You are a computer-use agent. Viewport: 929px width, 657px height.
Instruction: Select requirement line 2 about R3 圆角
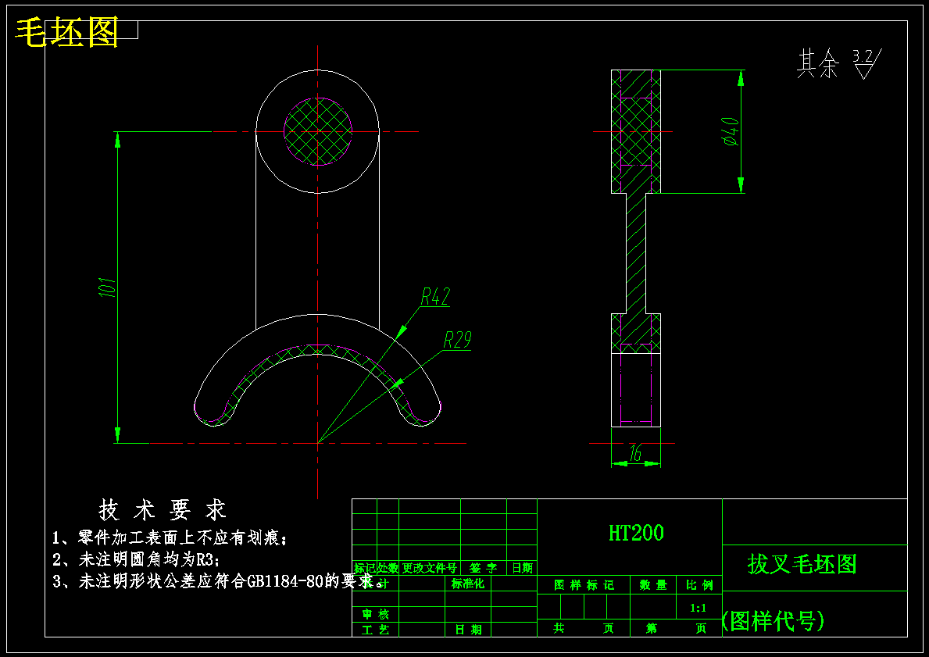click(x=136, y=560)
